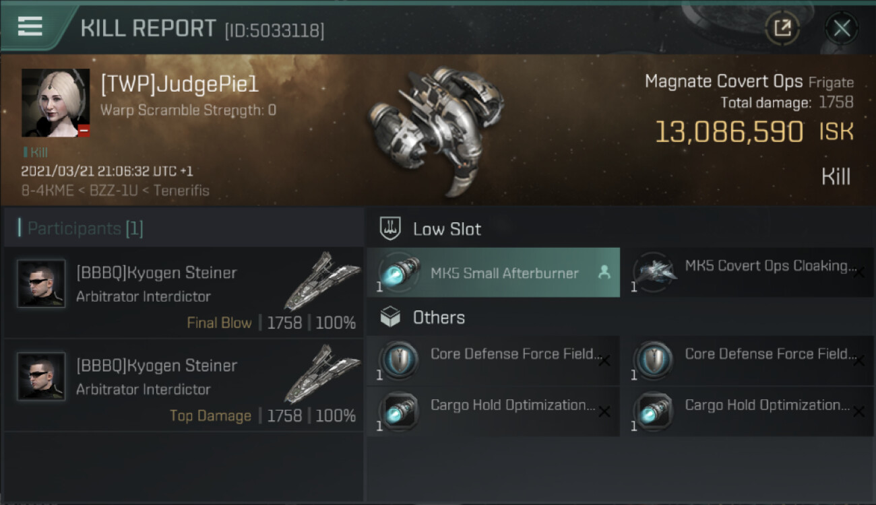The height and width of the screenshot is (505, 876).
Task: Click the pilot icon on MK5 Small Afterburner
Action: coord(604,272)
